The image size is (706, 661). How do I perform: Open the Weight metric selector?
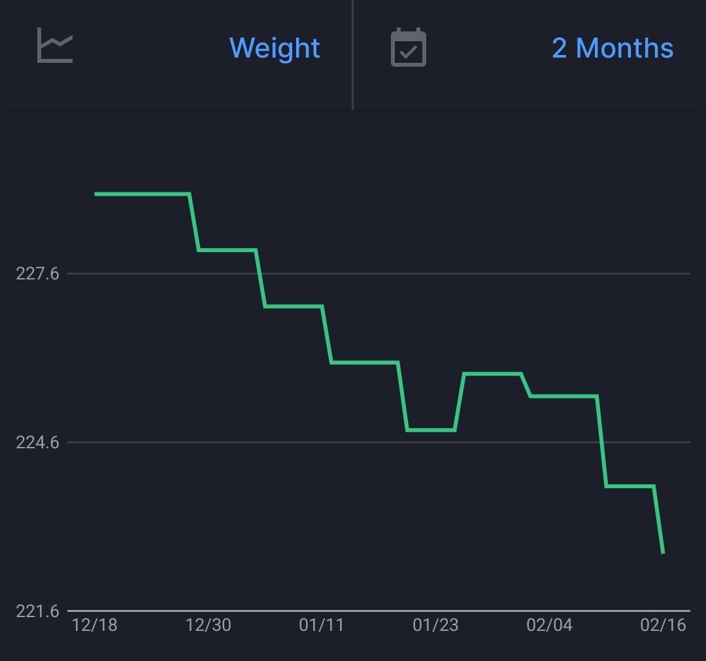pos(274,48)
